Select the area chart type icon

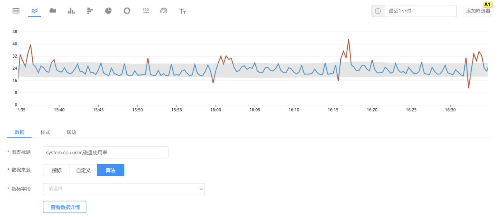[x=53, y=11]
